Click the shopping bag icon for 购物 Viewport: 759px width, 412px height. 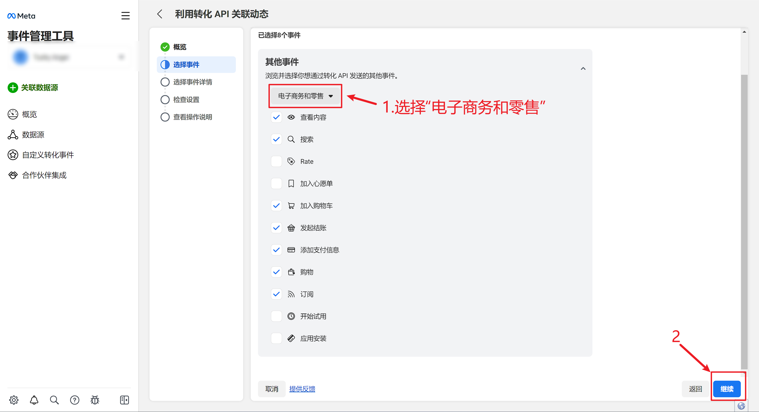pos(291,272)
